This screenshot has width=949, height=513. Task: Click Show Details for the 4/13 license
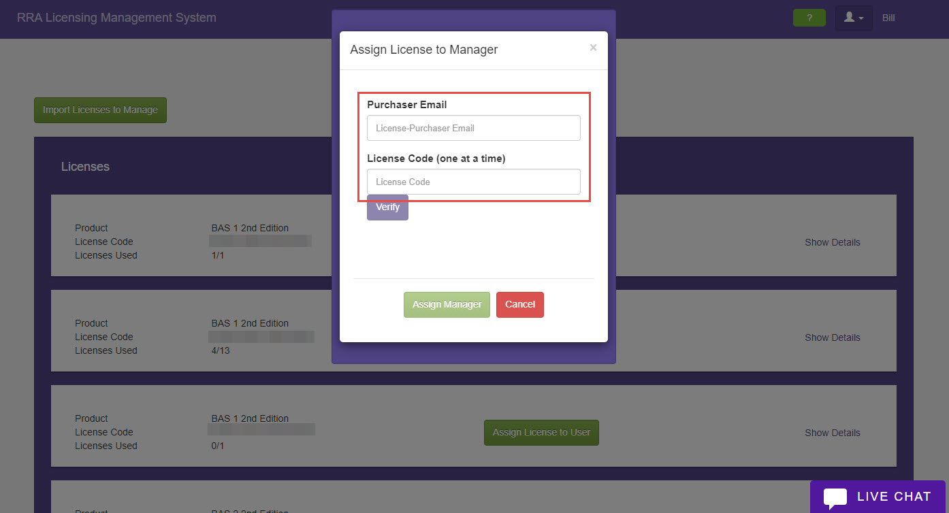pyautogui.click(x=832, y=337)
